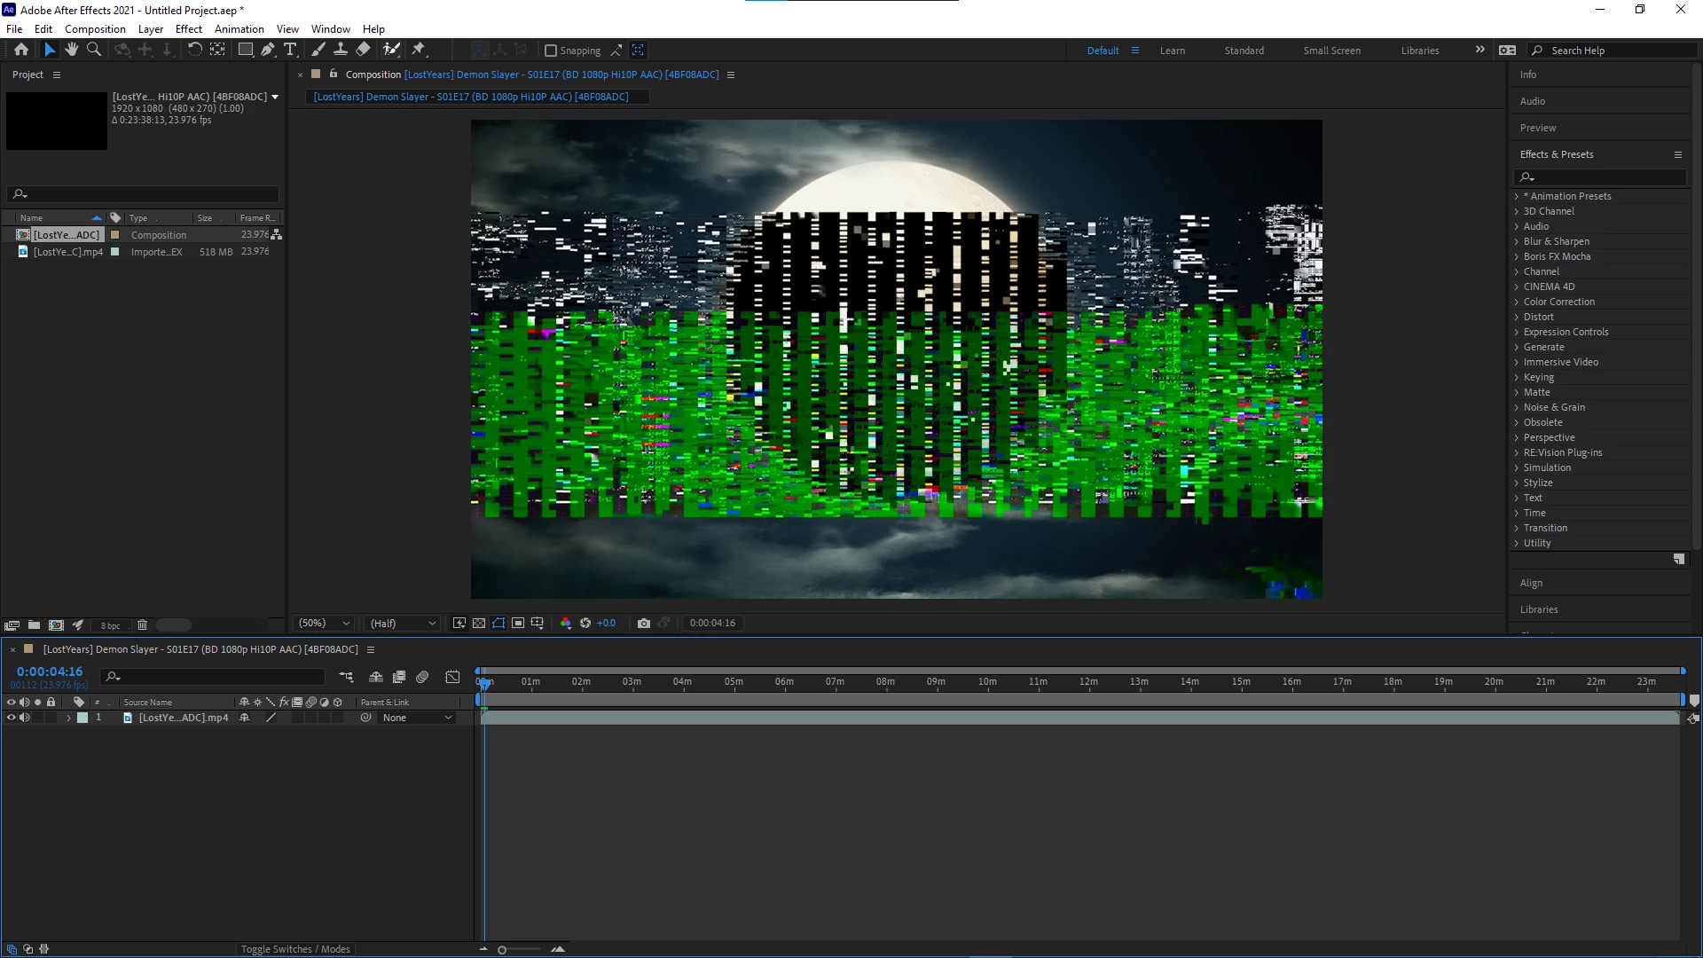
Task: Open the magnification ratio dropdown (50%)
Action: pyautogui.click(x=325, y=624)
